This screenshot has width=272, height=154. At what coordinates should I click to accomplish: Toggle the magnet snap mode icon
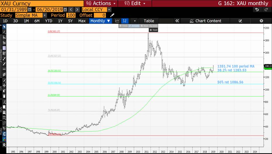[x=4, y=134]
